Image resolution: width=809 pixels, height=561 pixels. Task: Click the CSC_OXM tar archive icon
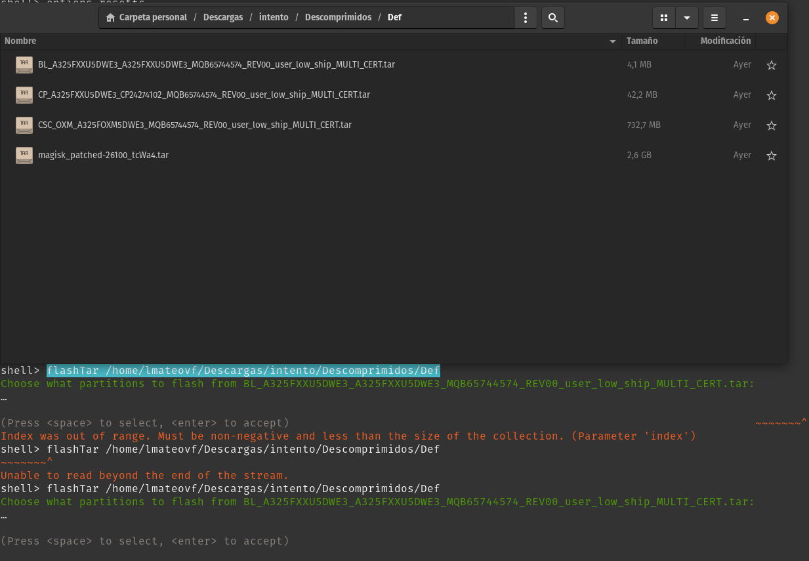pos(24,125)
